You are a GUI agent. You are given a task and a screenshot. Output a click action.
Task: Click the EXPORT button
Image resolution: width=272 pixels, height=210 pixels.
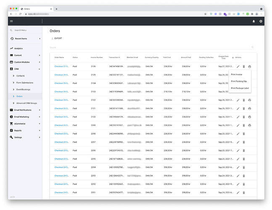(57, 38)
